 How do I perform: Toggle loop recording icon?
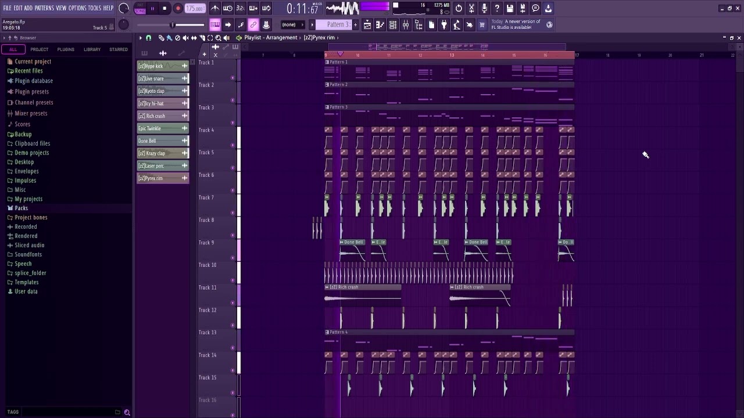pos(266,8)
